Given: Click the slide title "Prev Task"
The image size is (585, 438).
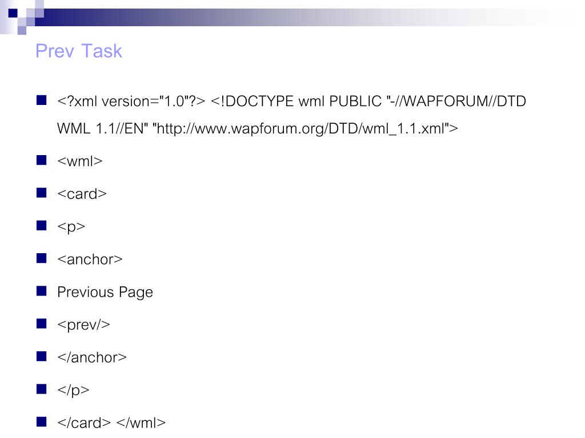Looking at the screenshot, I should [x=79, y=51].
